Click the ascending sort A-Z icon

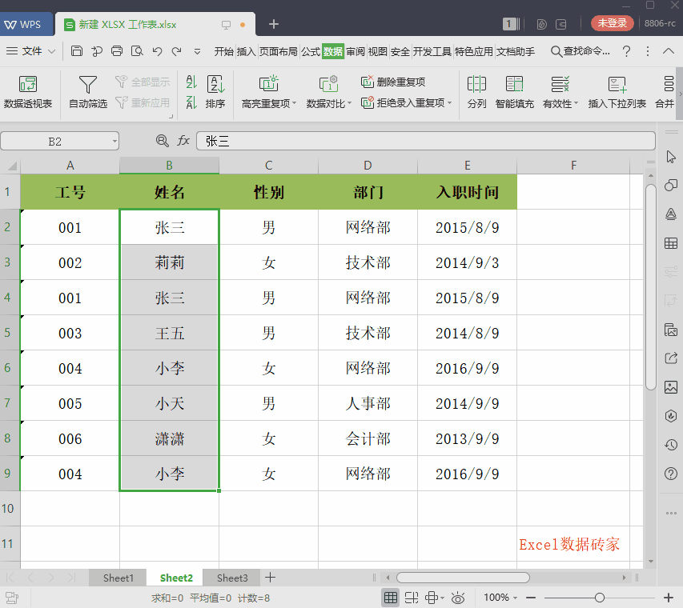[x=192, y=82]
